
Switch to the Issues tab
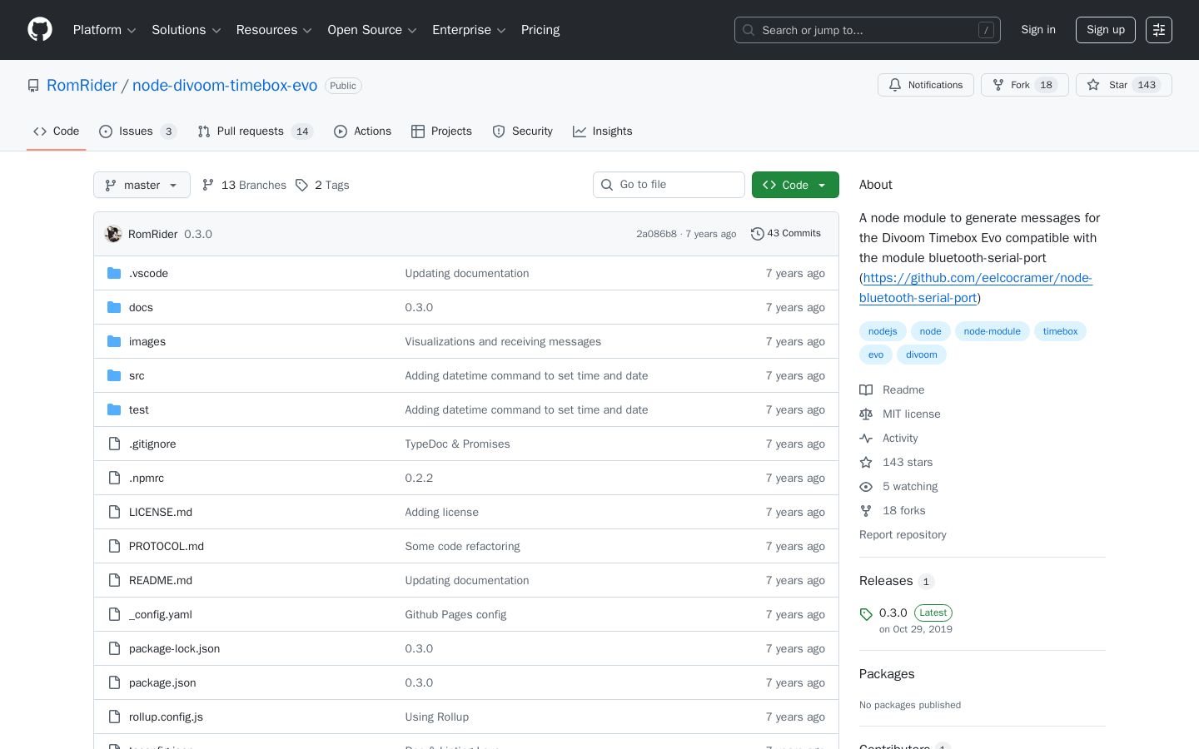(137, 131)
